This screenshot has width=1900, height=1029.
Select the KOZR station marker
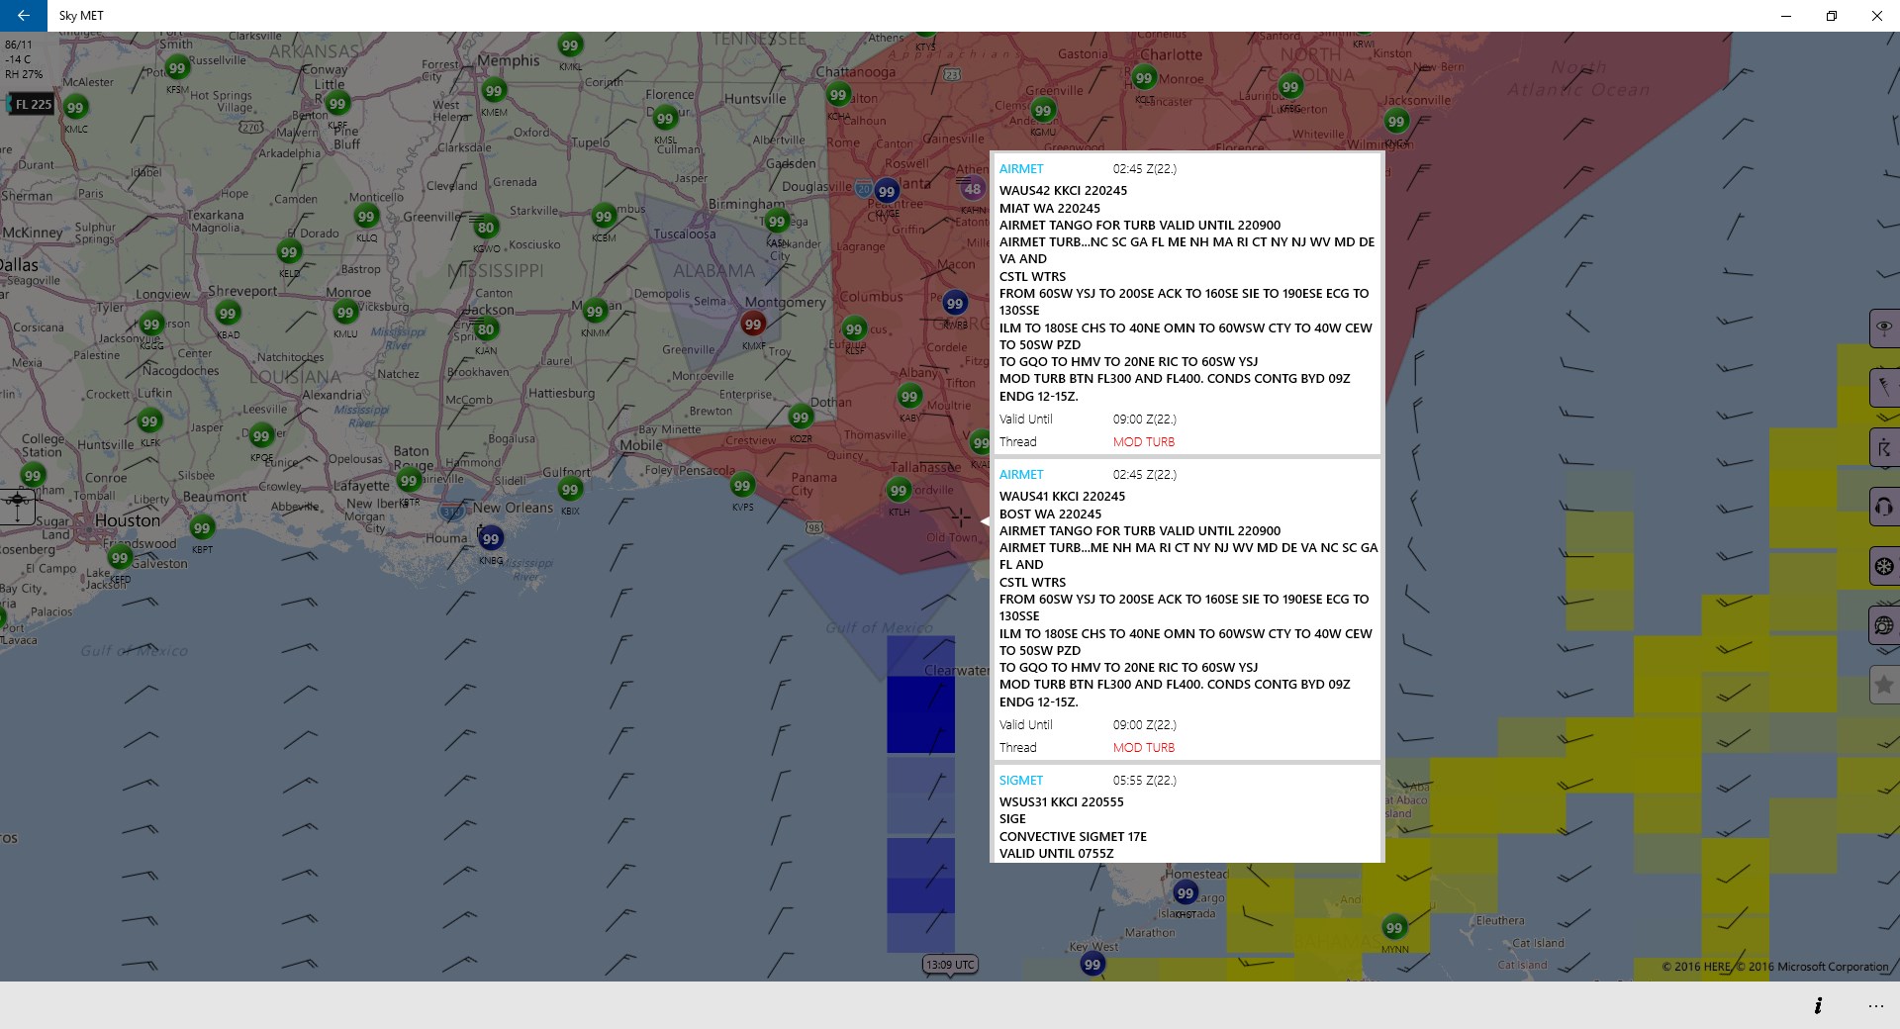801,418
